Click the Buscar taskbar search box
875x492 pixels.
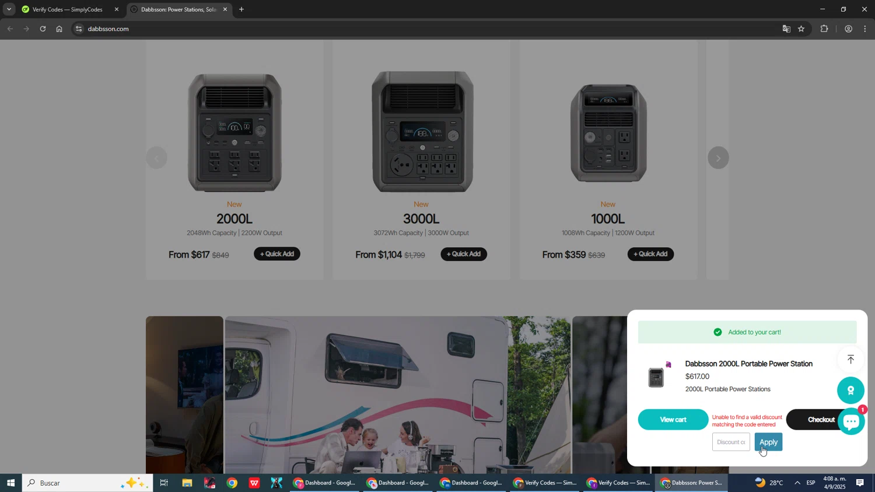point(87,483)
